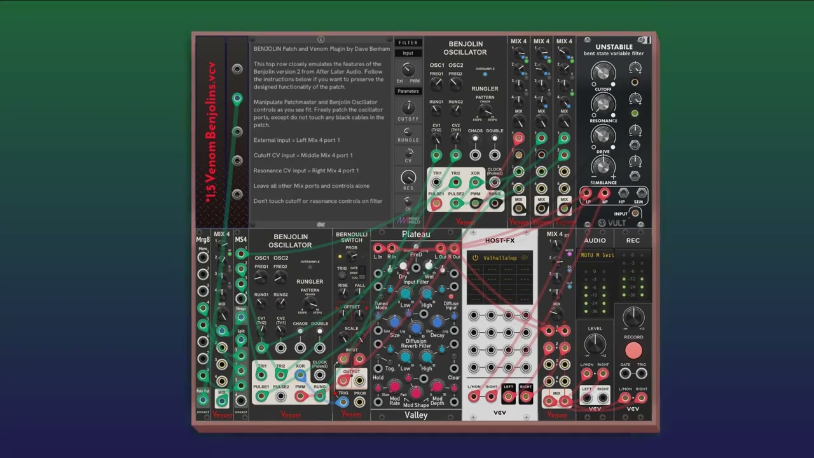Click the info icon above the patch notes
Screen dimensions: 814x458
321,39
